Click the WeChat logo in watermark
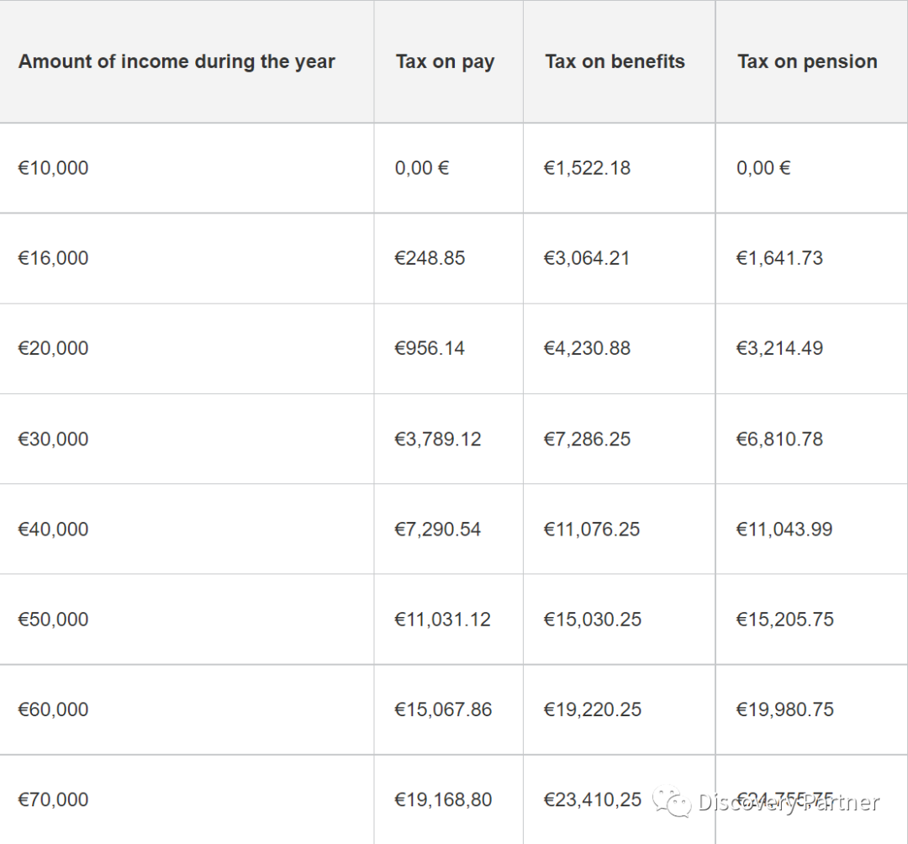 [672, 801]
